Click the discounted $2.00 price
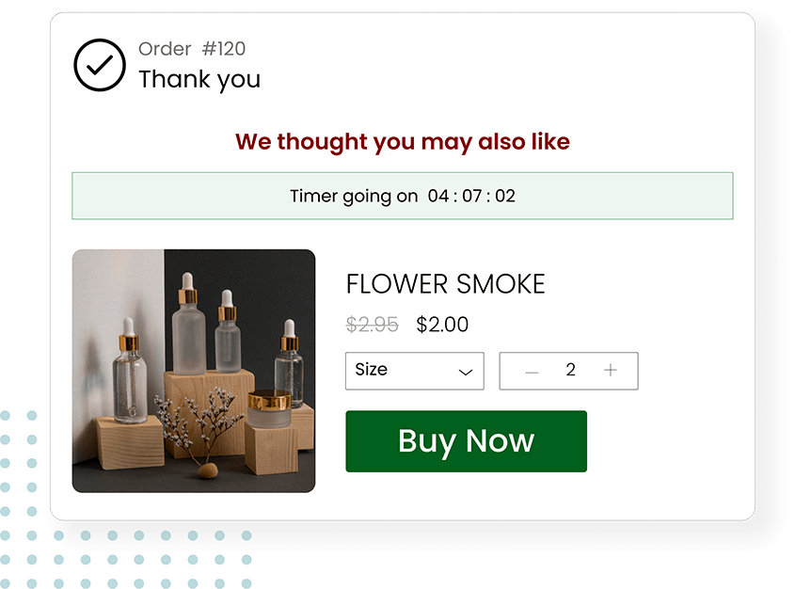Image resolution: width=795 pixels, height=589 pixels. click(442, 325)
